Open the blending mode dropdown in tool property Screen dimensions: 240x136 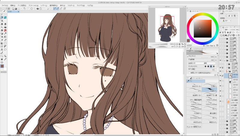(206, 63)
